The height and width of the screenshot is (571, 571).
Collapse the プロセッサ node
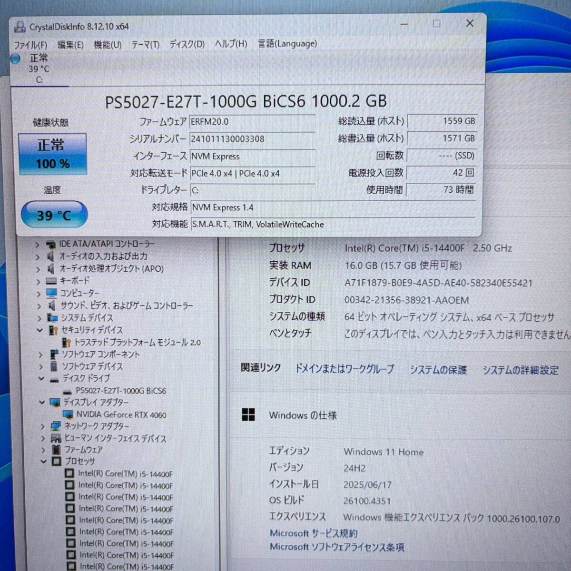(x=44, y=462)
